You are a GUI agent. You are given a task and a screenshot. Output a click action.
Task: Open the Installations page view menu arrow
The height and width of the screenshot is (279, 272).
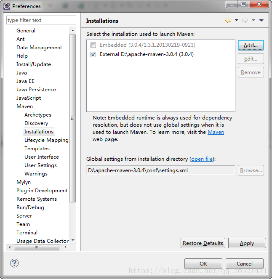[x=261, y=20]
